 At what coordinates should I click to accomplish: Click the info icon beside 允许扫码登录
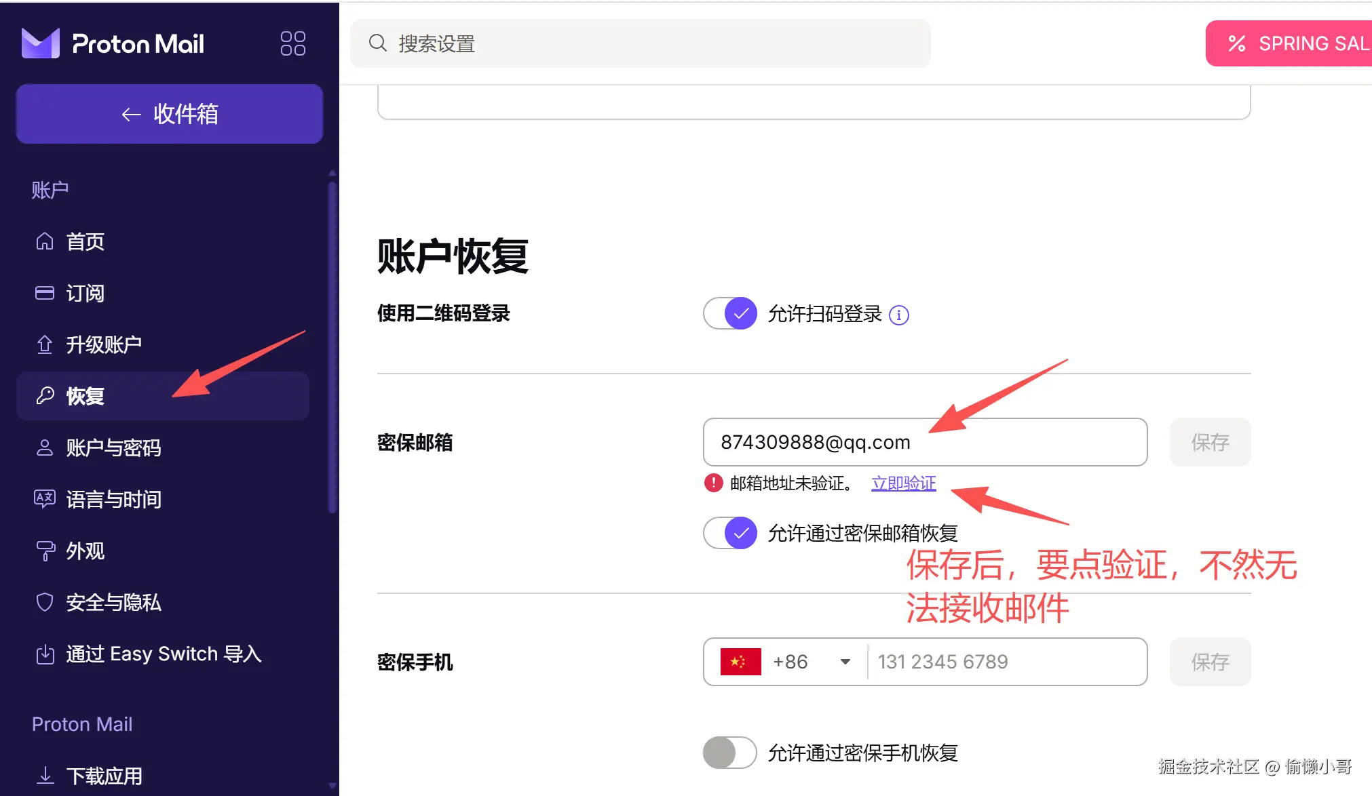(x=899, y=315)
